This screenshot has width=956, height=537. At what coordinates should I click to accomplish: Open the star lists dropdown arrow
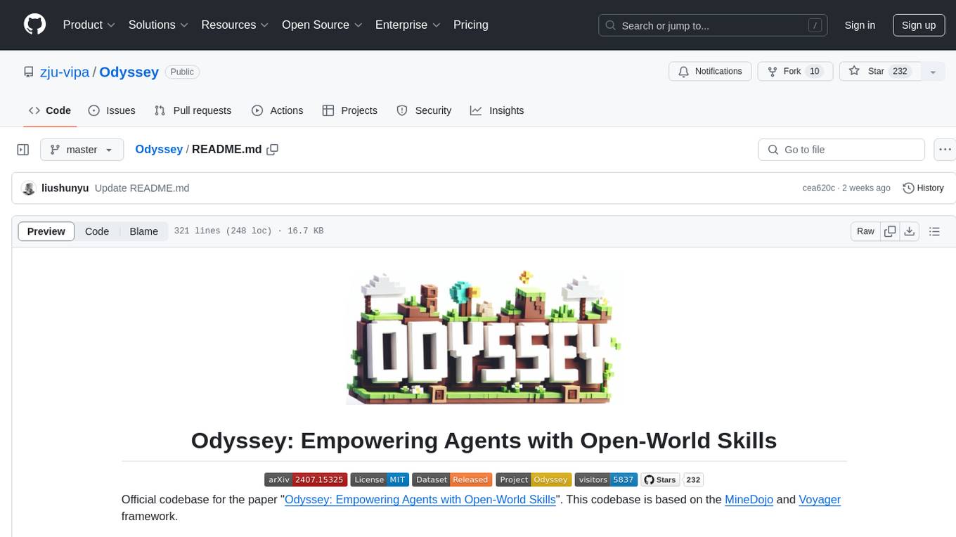pyautogui.click(x=933, y=72)
